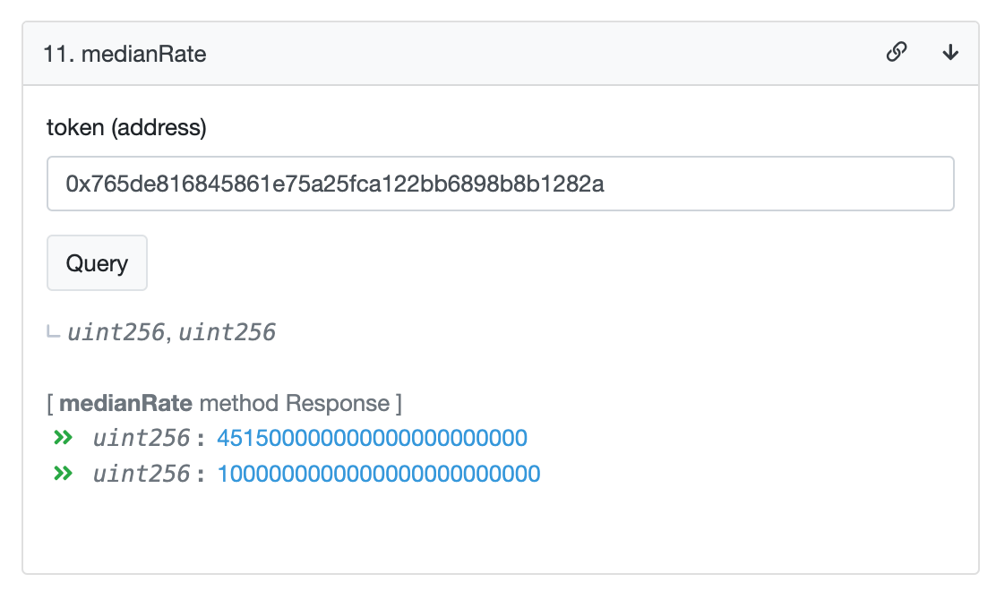This screenshot has height=591, width=996.
Task: Open the 4515000000000000000000 response value
Action: pyautogui.click(x=373, y=438)
